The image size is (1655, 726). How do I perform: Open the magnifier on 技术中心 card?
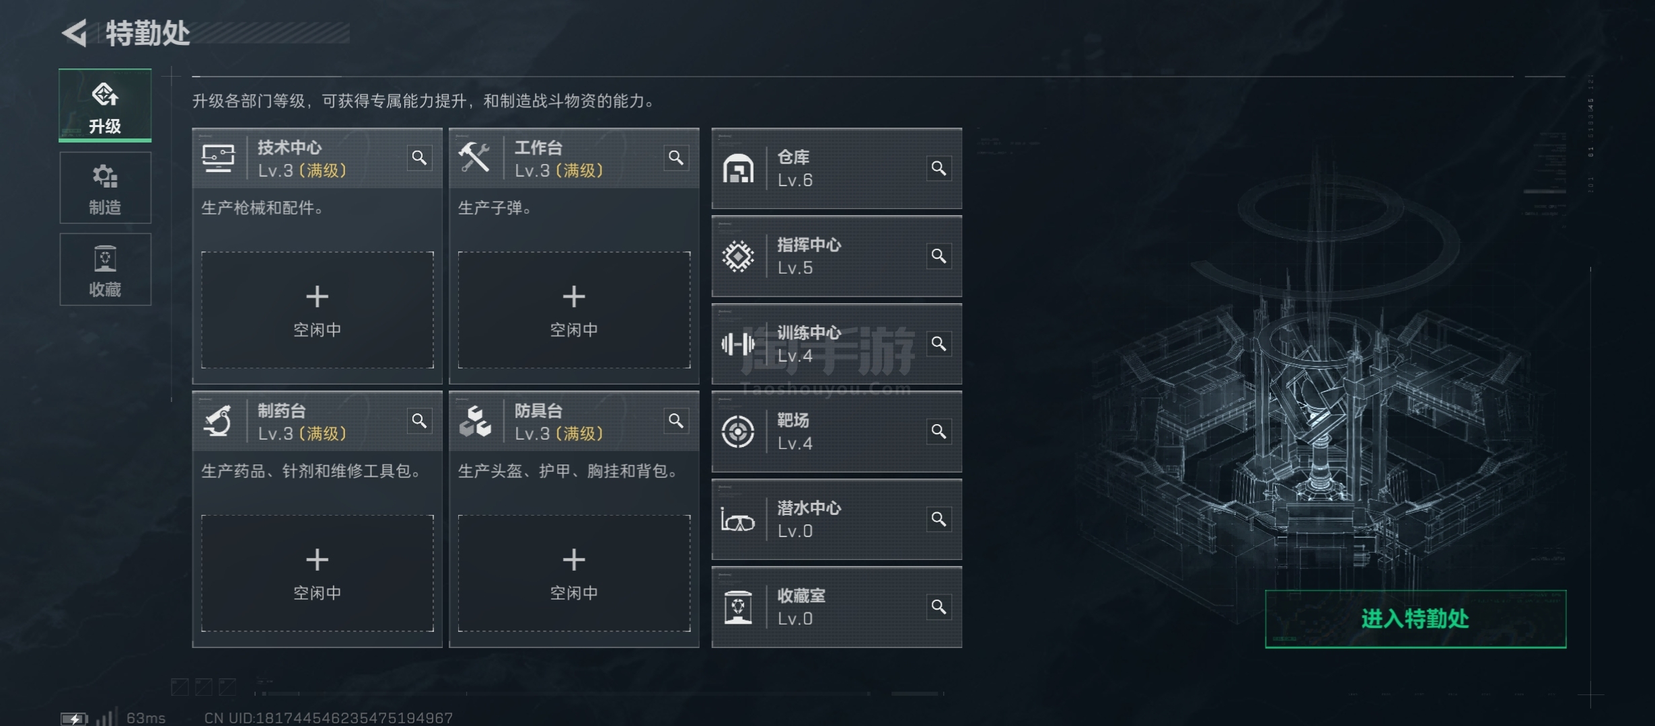coord(419,158)
